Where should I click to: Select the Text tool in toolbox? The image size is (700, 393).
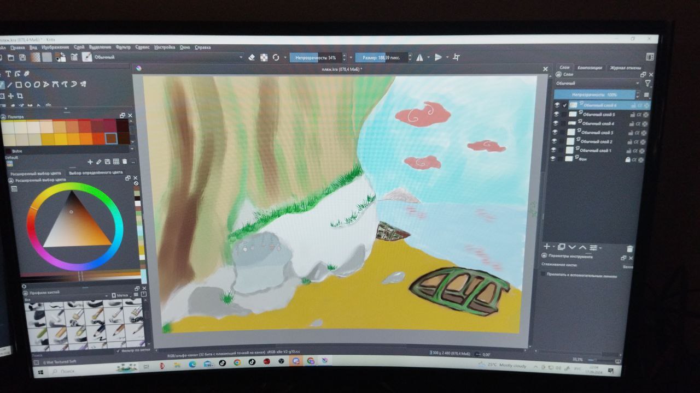click(9, 74)
